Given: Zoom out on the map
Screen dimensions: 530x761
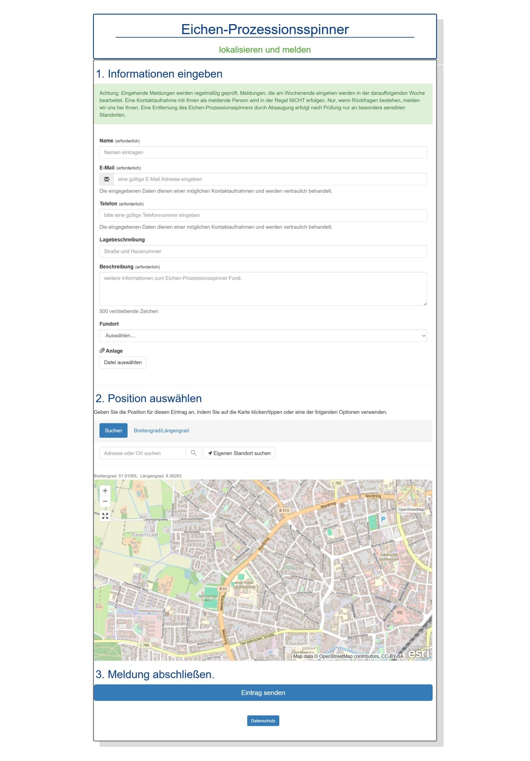Looking at the screenshot, I should (x=105, y=501).
